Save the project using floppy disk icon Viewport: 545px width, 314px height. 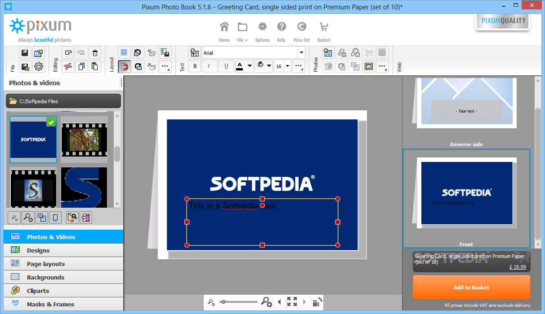[25, 52]
